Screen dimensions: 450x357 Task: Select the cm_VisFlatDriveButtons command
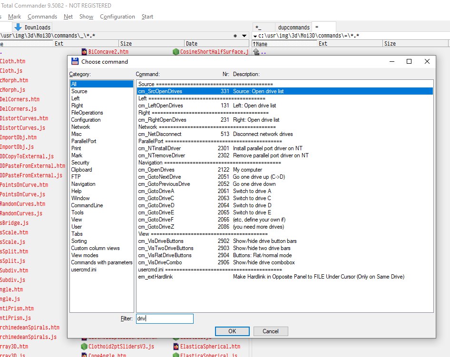pos(284,255)
